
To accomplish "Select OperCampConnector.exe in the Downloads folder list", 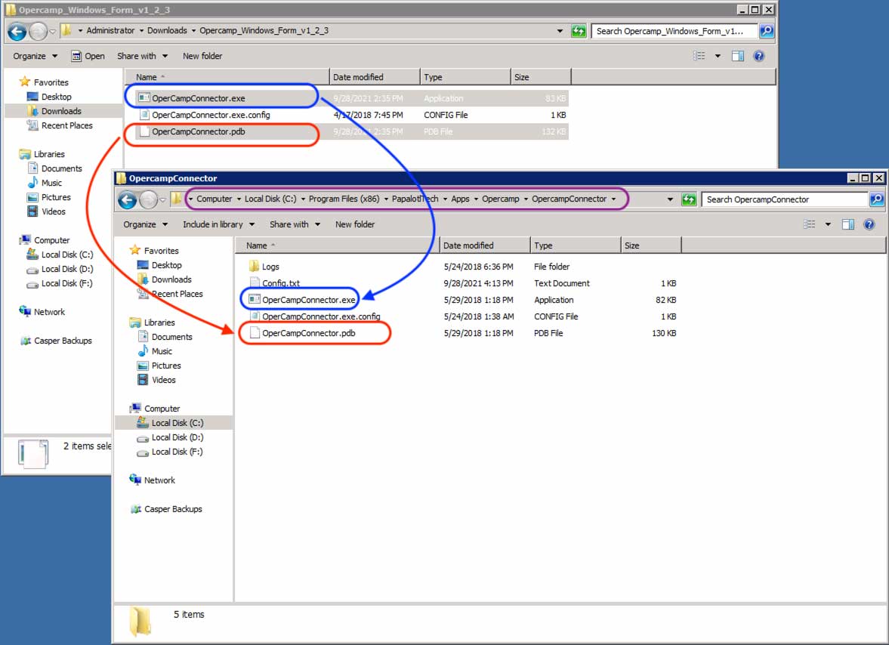I will pos(198,98).
